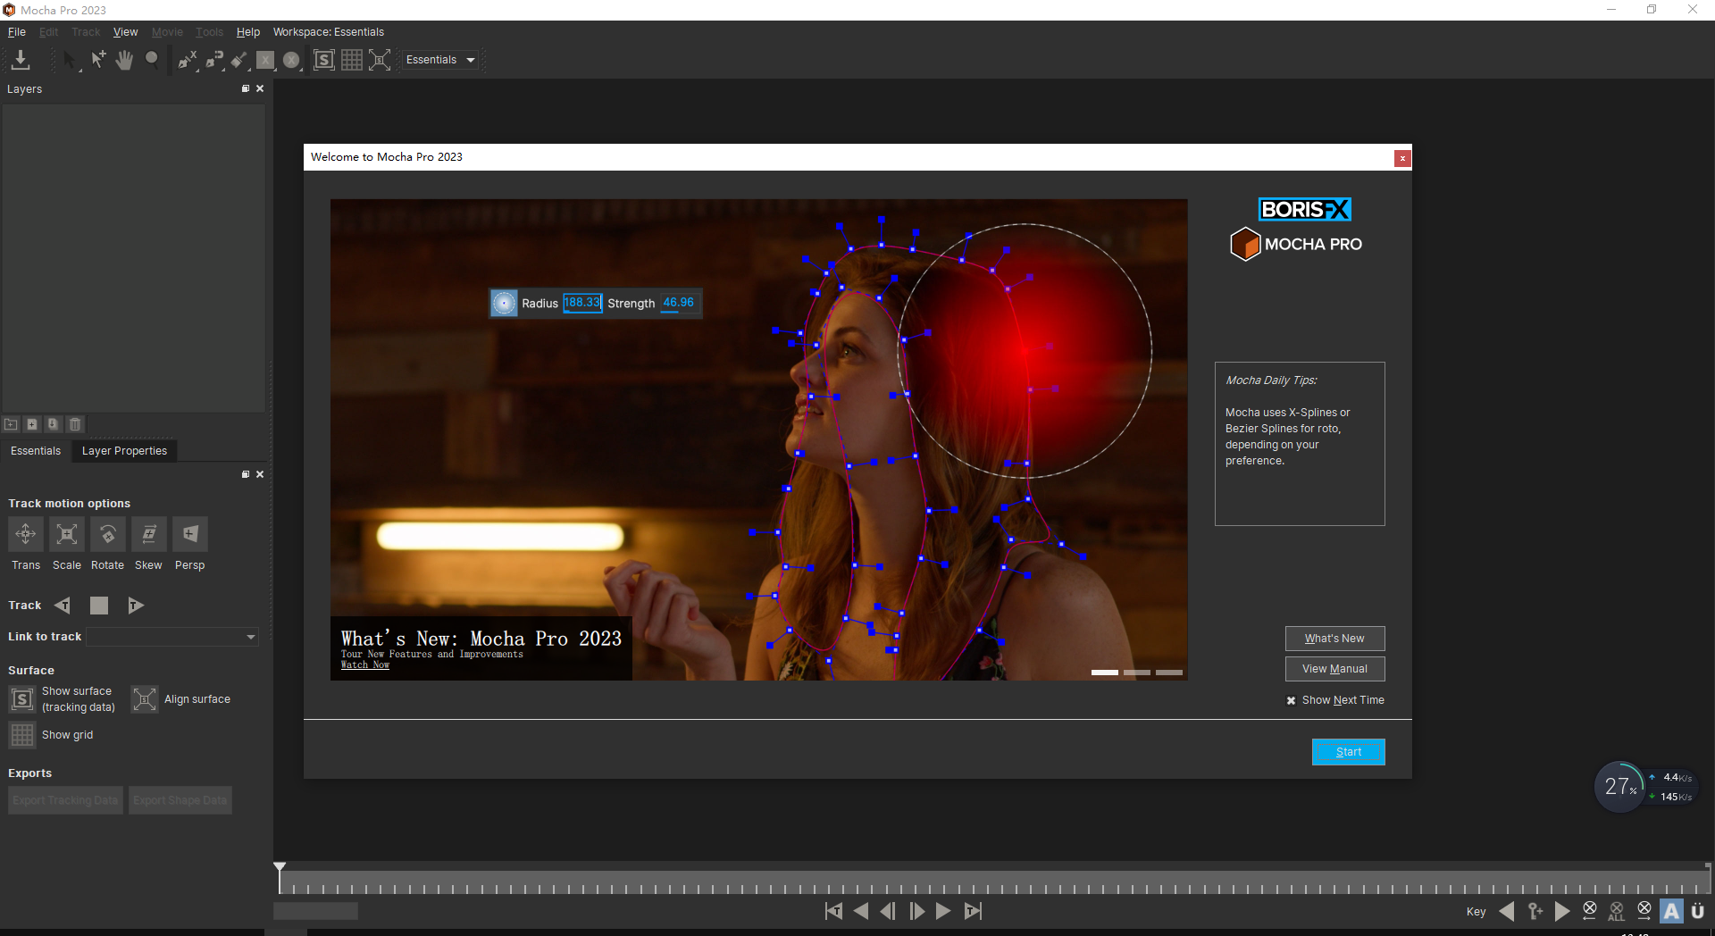Select the Pan tool

pos(124,60)
